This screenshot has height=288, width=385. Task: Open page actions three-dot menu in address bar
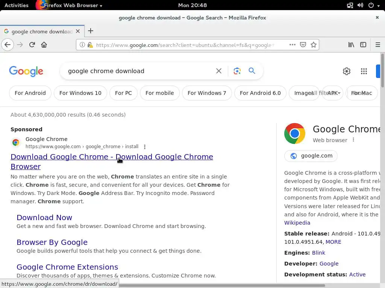click(292, 45)
